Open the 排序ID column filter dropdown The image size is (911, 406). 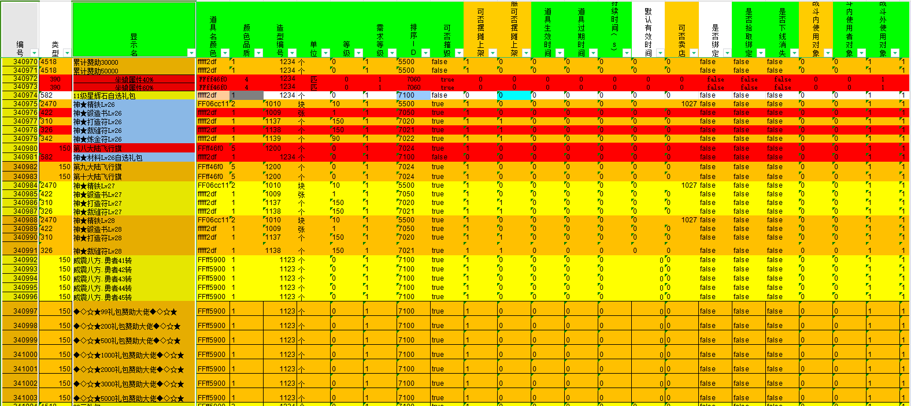pos(426,53)
